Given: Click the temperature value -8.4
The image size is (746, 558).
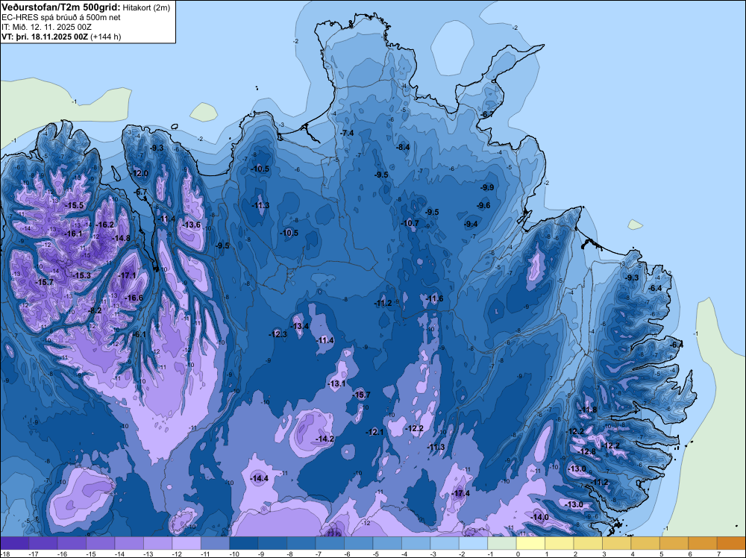Looking at the screenshot, I should [404, 147].
